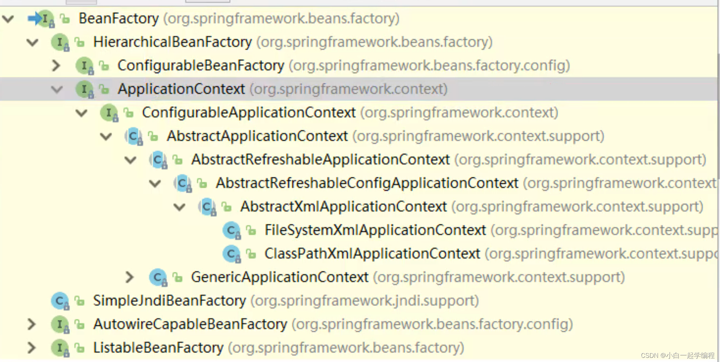This screenshot has width=720, height=362.
Task: Expand the GenericApplicationContext node
Action: coord(130,277)
